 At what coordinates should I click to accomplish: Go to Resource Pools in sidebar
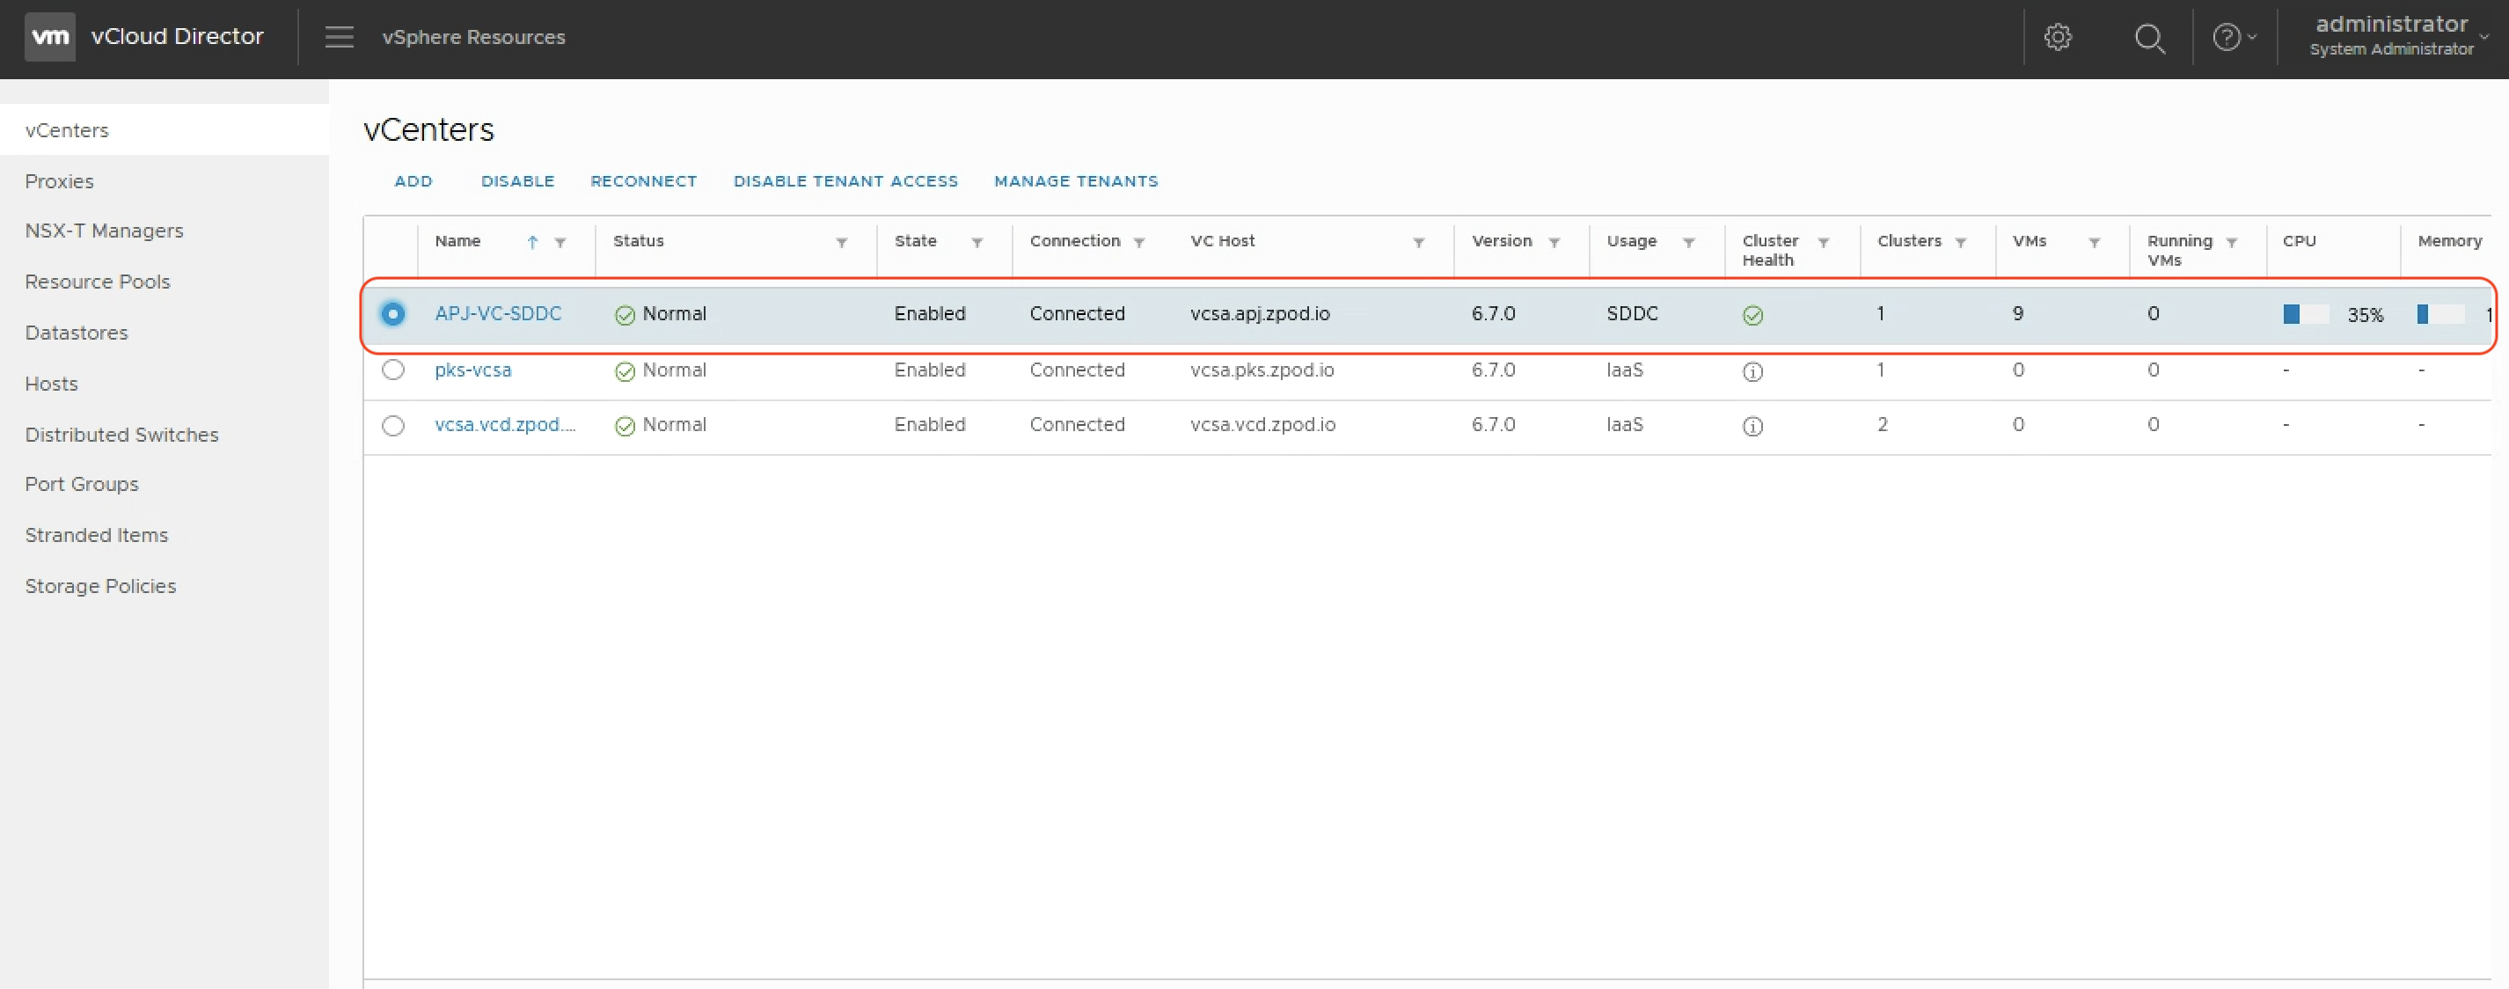tap(98, 282)
